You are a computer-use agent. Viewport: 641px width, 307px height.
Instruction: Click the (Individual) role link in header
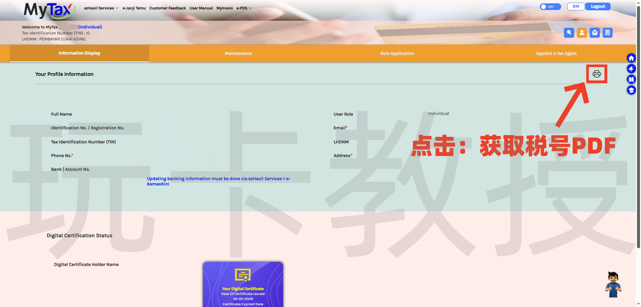pyautogui.click(x=90, y=27)
